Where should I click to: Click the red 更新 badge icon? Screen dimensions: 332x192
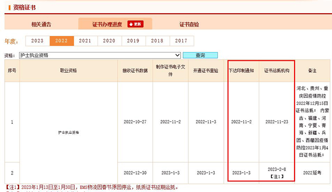[x=136, y=24]
